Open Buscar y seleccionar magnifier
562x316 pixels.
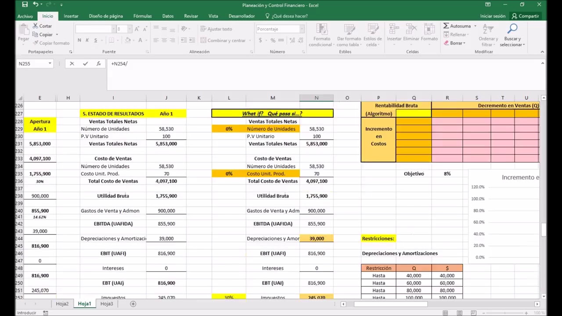(512, 35)
